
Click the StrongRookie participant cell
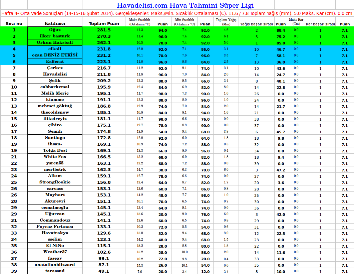pyautogui.click(x=55, y=182)
